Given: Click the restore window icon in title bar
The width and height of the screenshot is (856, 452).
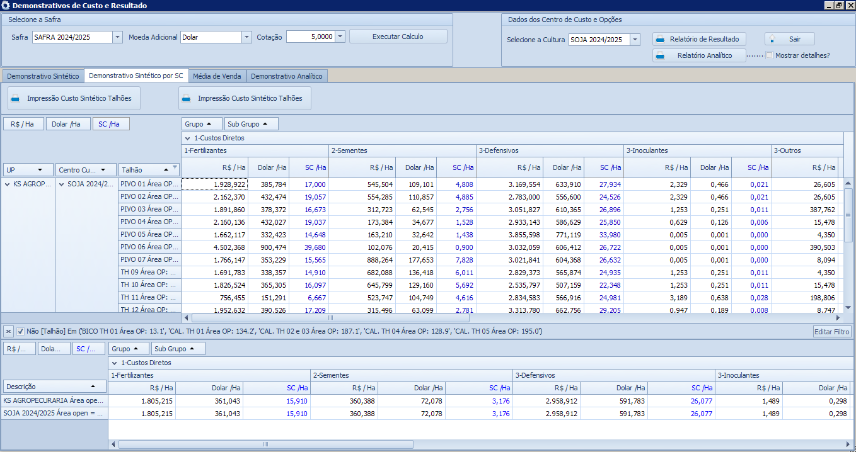Looking at the screenshot, I should (838, 6).
